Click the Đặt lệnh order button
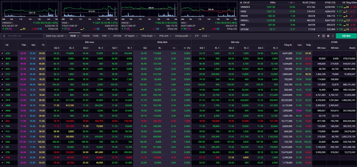 click(x=346, y=36)
